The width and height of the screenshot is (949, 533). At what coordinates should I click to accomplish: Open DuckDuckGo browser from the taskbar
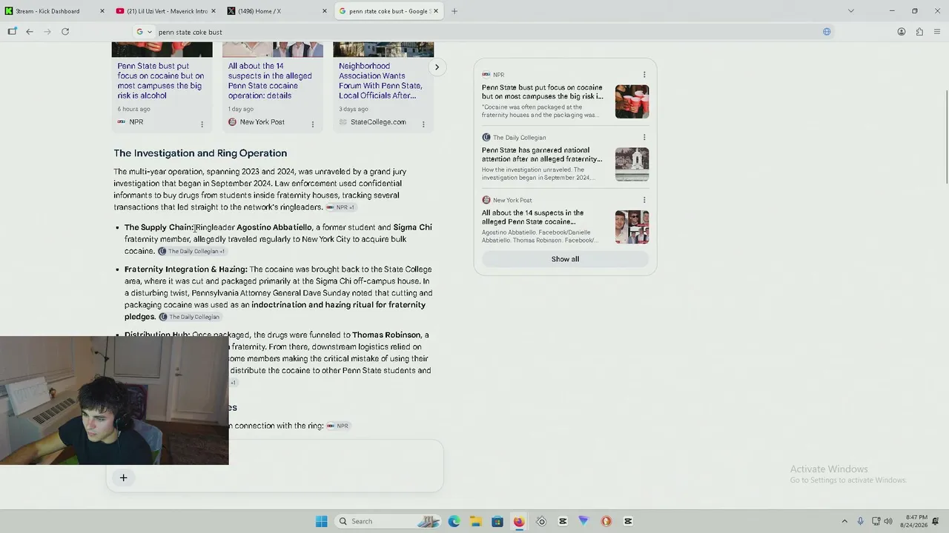(x=606, y=521)
